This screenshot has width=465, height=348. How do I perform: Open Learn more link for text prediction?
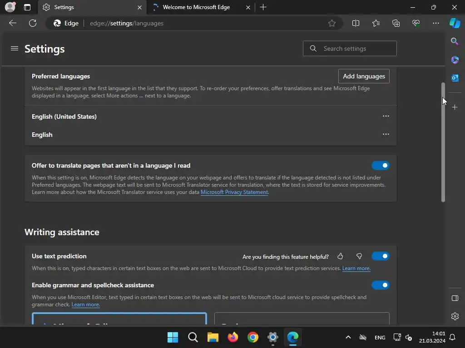click(356, 268)
